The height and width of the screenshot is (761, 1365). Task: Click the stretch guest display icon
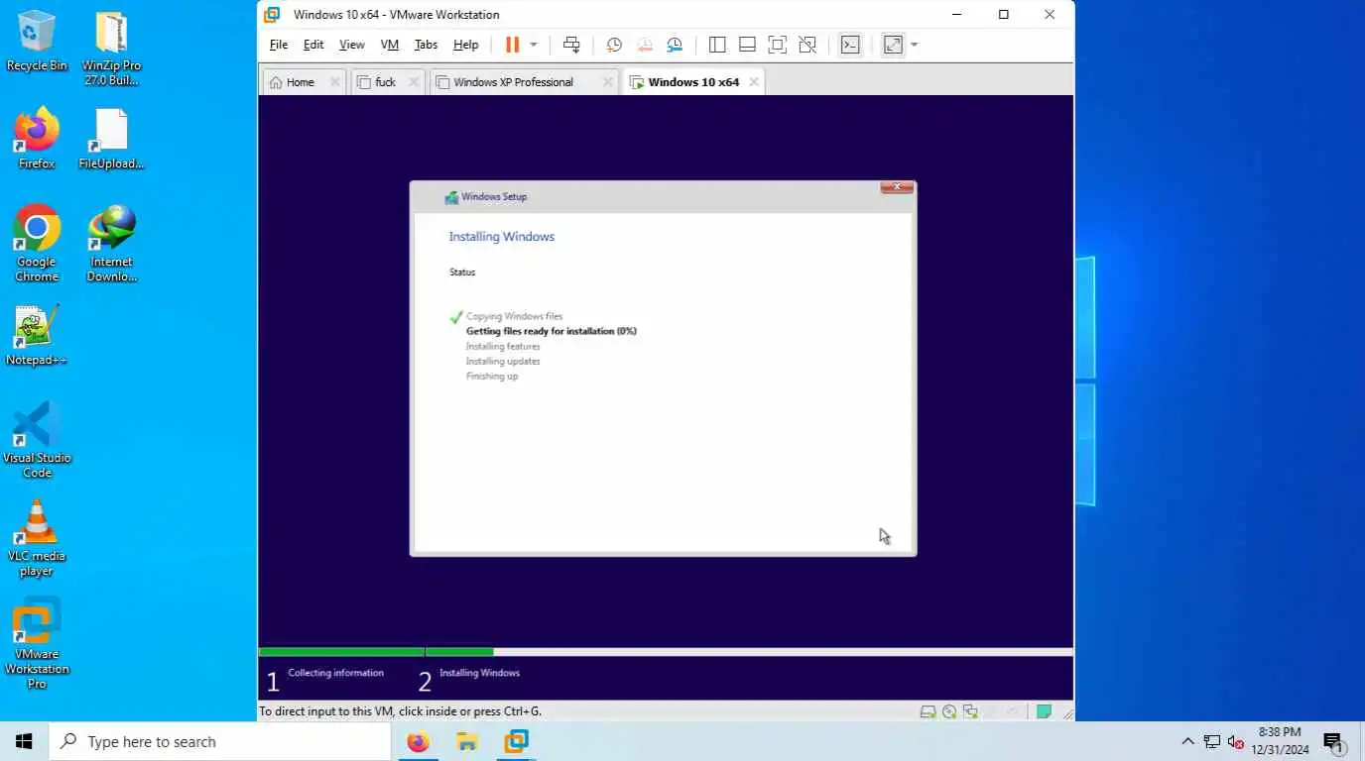click(x=894, y=45)
